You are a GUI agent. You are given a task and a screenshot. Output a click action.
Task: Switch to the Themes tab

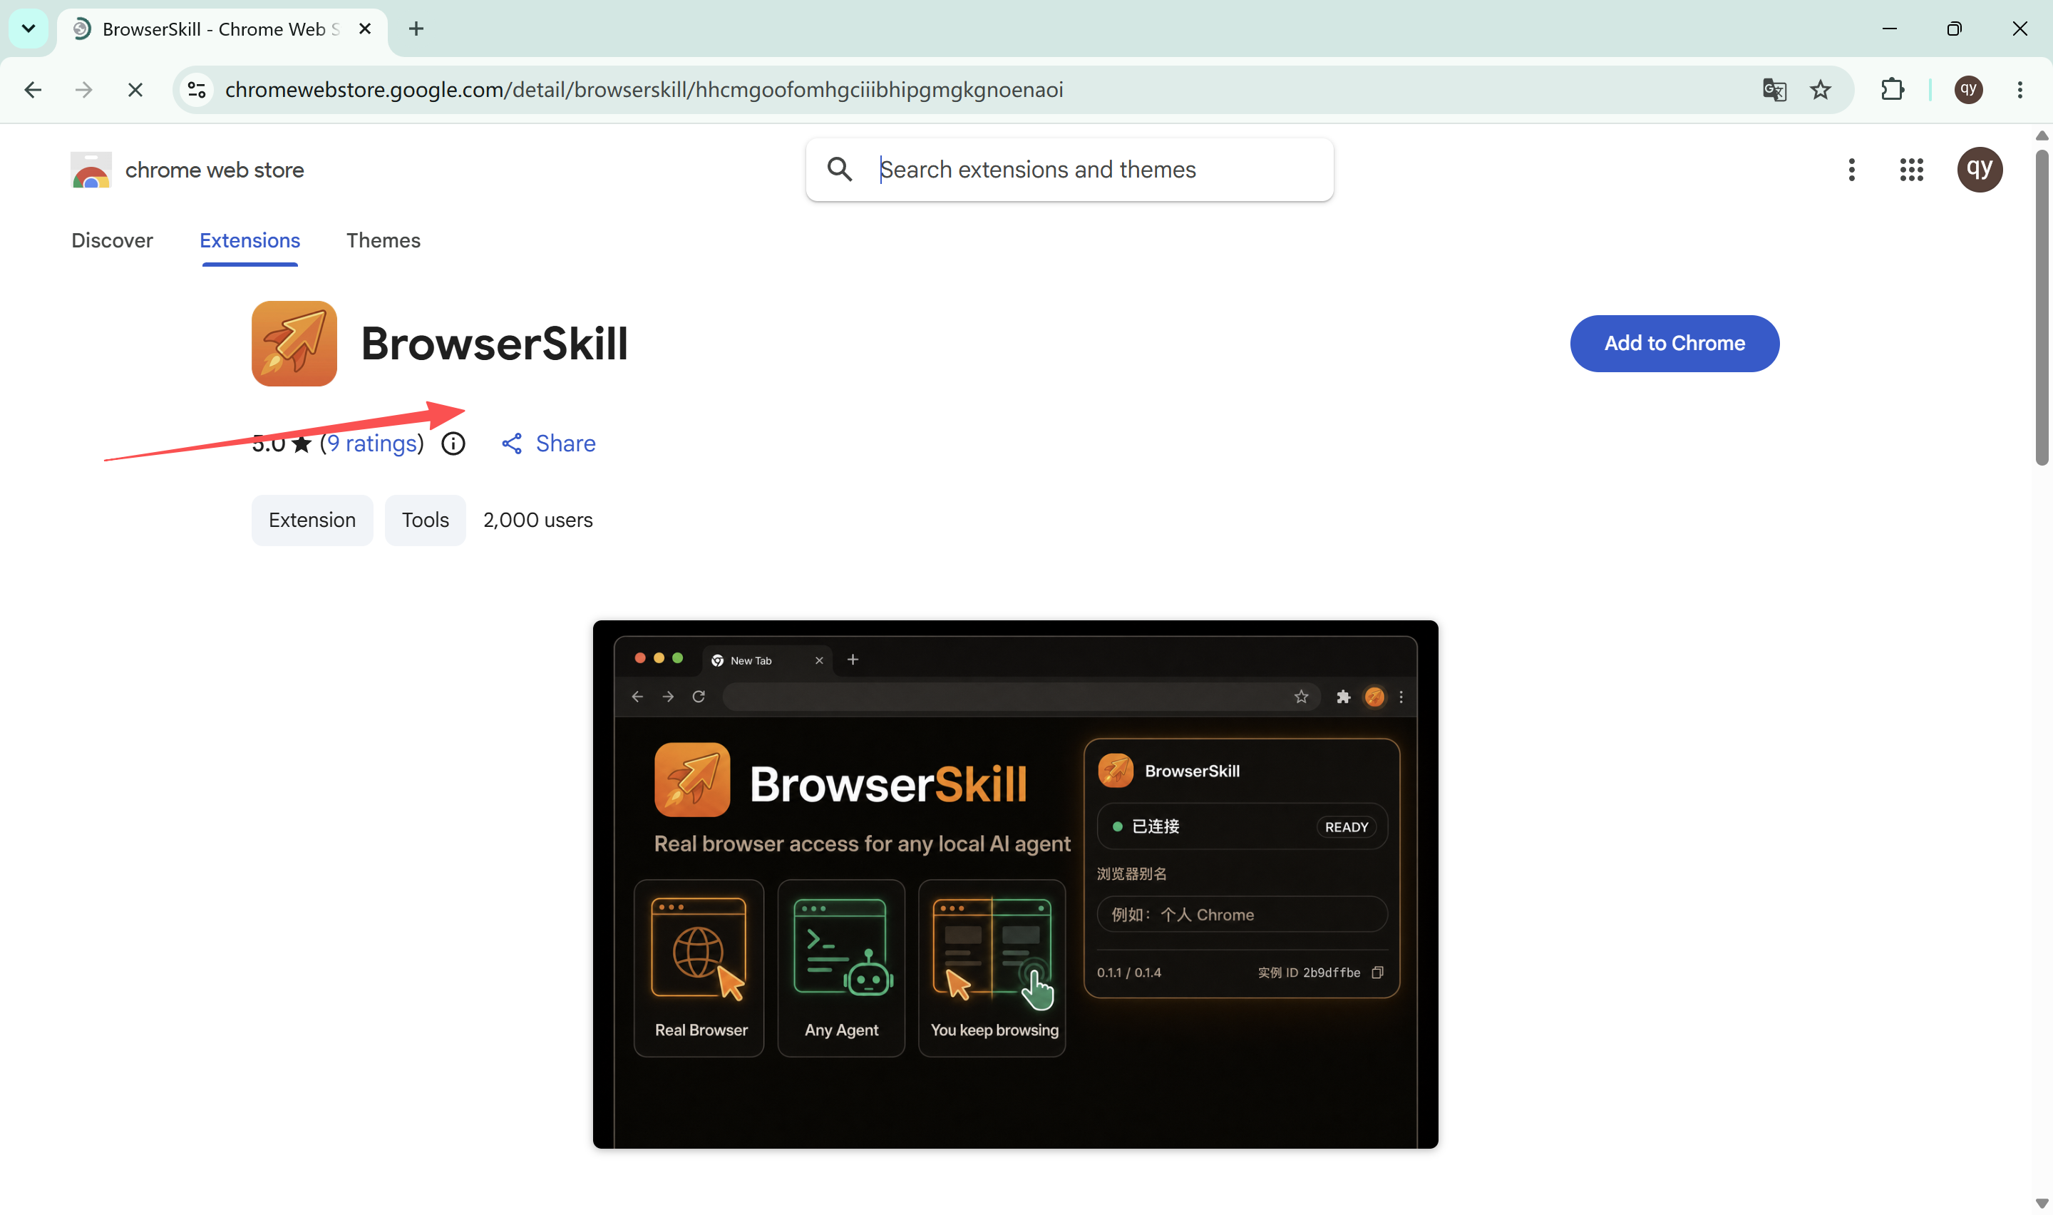click(x=383, y=240)
